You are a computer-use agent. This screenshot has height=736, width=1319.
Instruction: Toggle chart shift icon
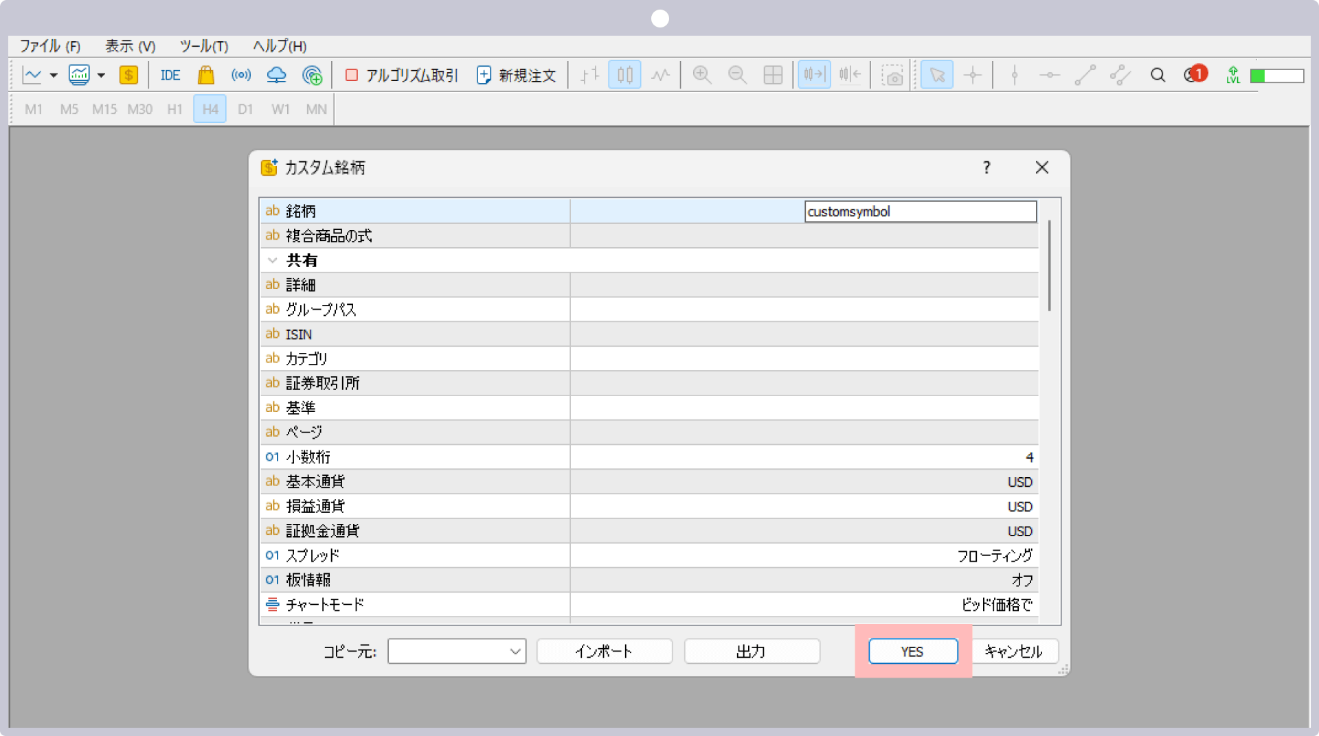[850, 75]
